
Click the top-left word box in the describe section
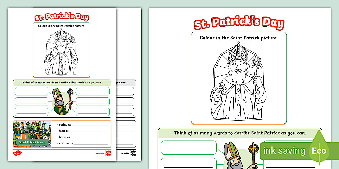pyautogui.click(x=32, y=91)
